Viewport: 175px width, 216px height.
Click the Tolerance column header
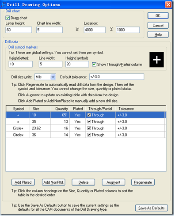tap(140, 109)
